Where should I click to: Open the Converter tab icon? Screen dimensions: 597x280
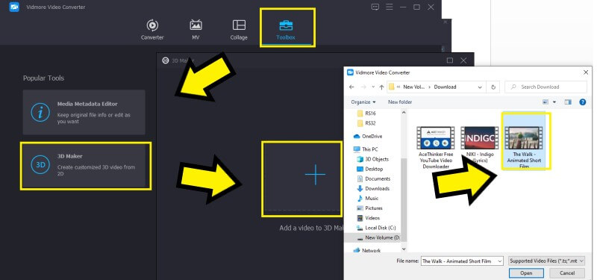pyautogui.click(x=152, y=25)
